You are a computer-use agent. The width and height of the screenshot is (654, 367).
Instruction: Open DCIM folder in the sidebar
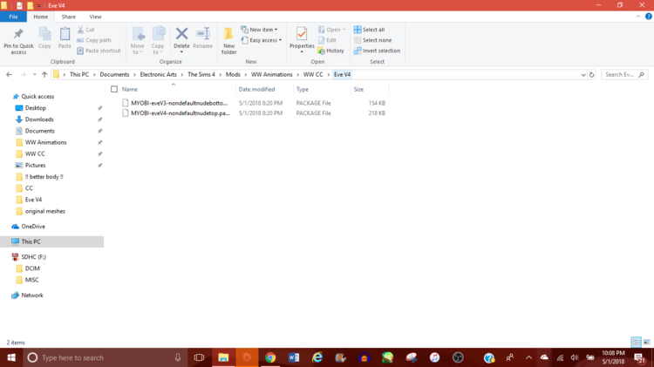[x=32, y=268]
